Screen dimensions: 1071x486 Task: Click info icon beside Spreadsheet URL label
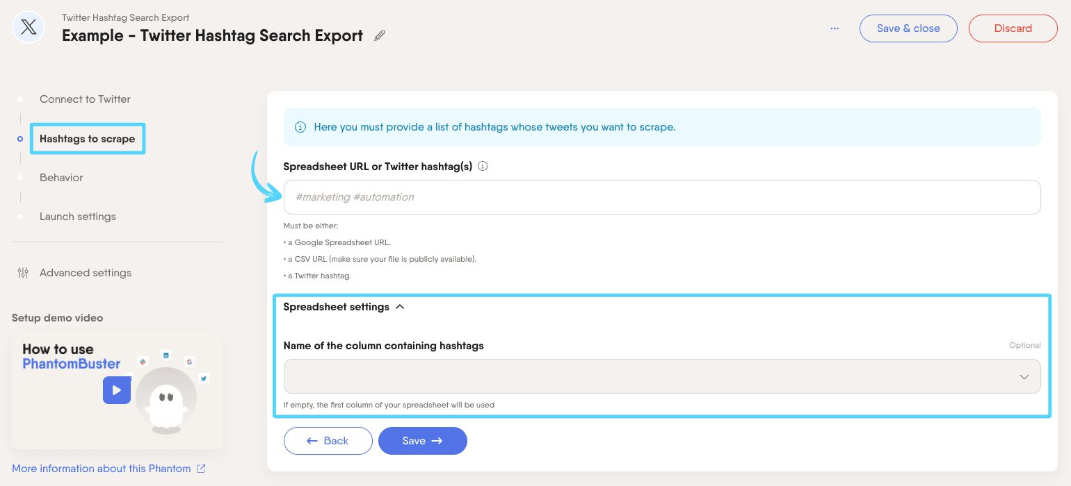click(483, 167)
